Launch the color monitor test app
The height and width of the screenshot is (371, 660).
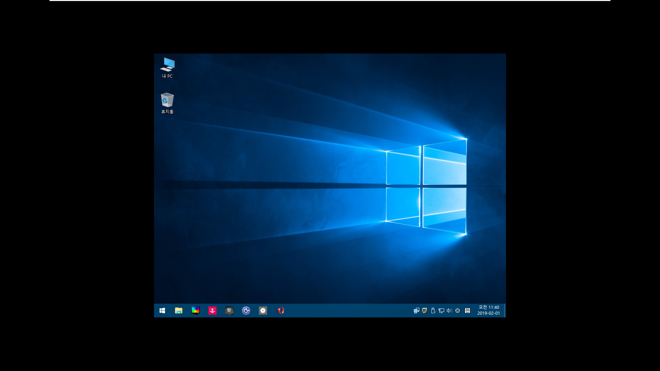(195, 311)
